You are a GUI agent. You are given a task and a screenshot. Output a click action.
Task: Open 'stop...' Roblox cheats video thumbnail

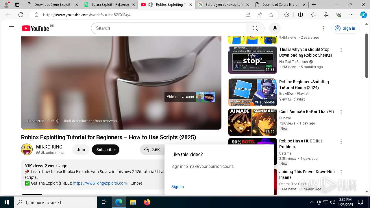(253, 60)
